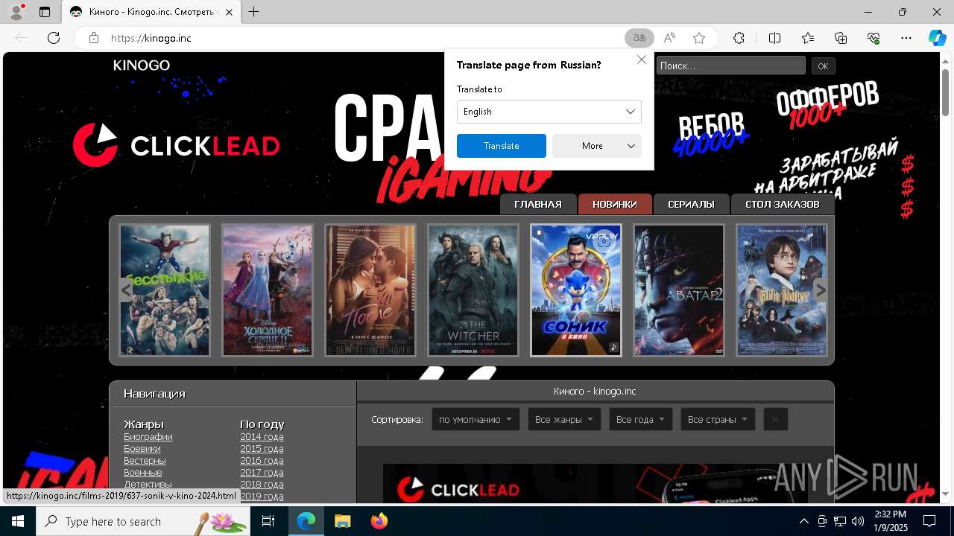Viewport: 954px width, 536px height.
Task: Open the Windows Start menu
Action: click(18, 521)
